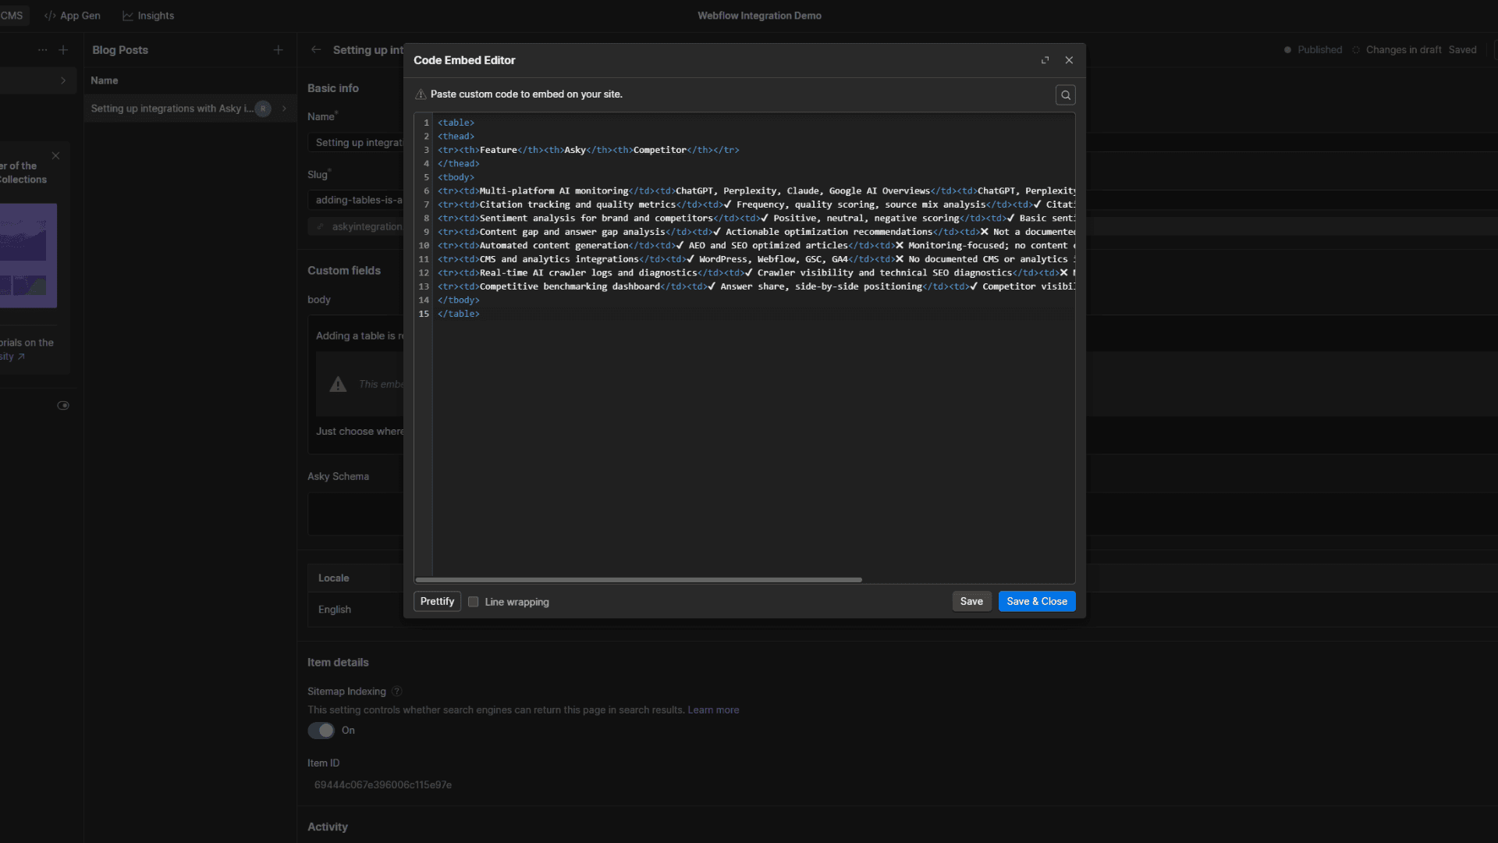Click line 11 CMS and analytics integrations code
This screenshot has width=1498, height=843.
(x=755, y=259)
